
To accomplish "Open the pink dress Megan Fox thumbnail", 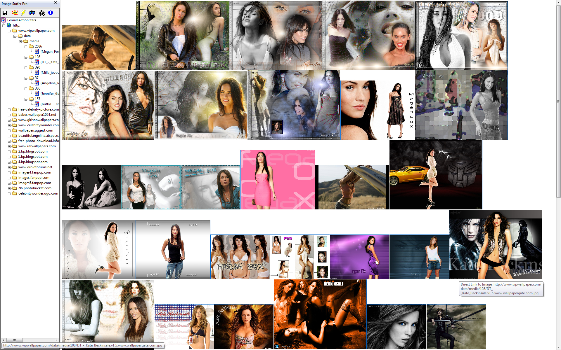I will coord(278,180).
